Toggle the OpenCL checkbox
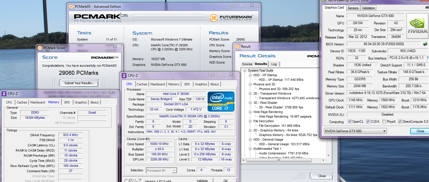Viewport: 429px width, 182px height. pos(350,122)
